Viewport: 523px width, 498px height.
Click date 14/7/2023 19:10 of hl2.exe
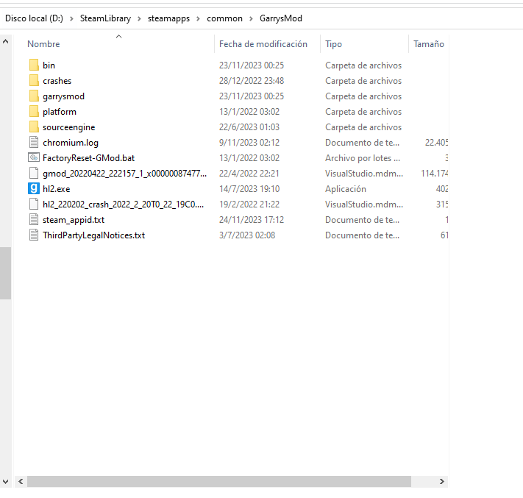click(x=249, y=189)
